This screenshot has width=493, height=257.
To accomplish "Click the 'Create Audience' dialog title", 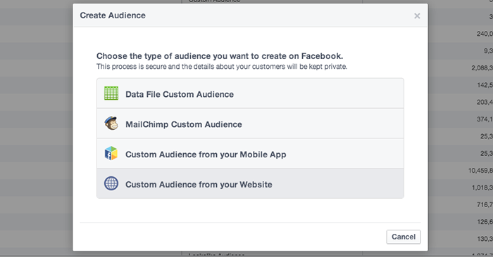I will pos(113,15).
